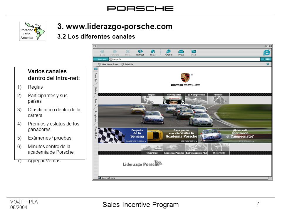
Task: Select the Premios navigation tab
Action: click(x=218, y=95)
